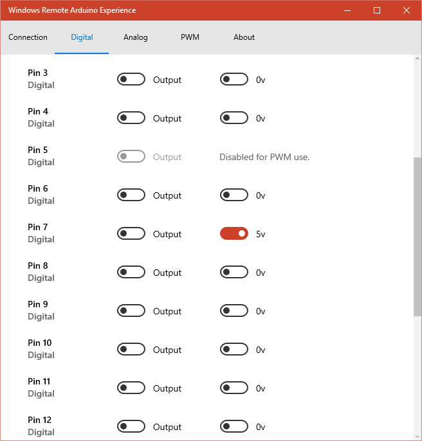Image resolution: width=422 pixels, height=441 pixels.
Task: Toggle Pin 9 Output mode switch
Action: coord(131,311)
